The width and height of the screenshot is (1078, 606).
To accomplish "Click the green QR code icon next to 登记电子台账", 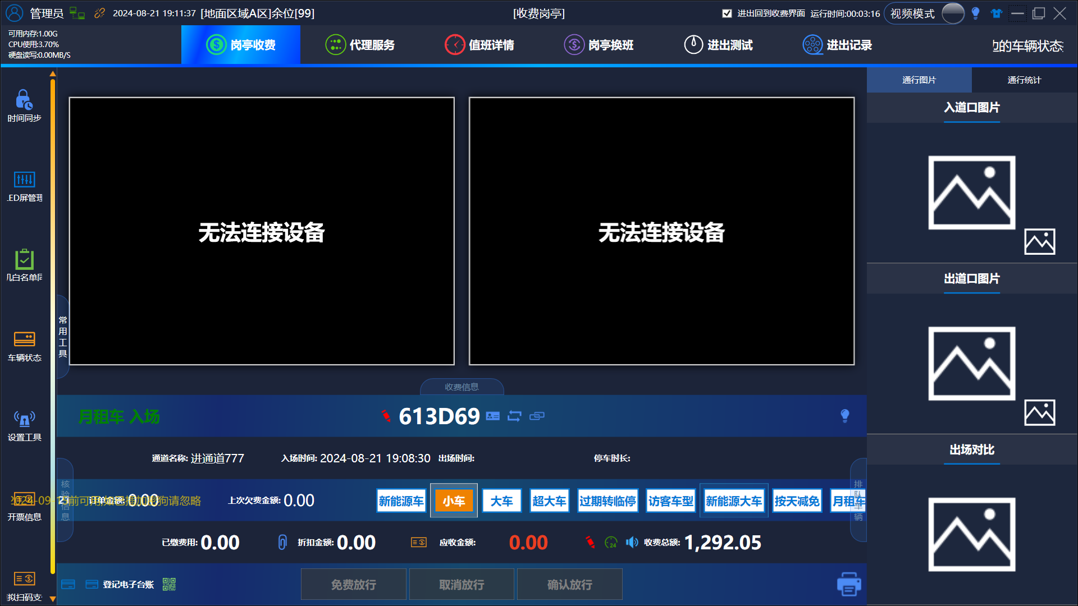I will [x=169, y=584].
